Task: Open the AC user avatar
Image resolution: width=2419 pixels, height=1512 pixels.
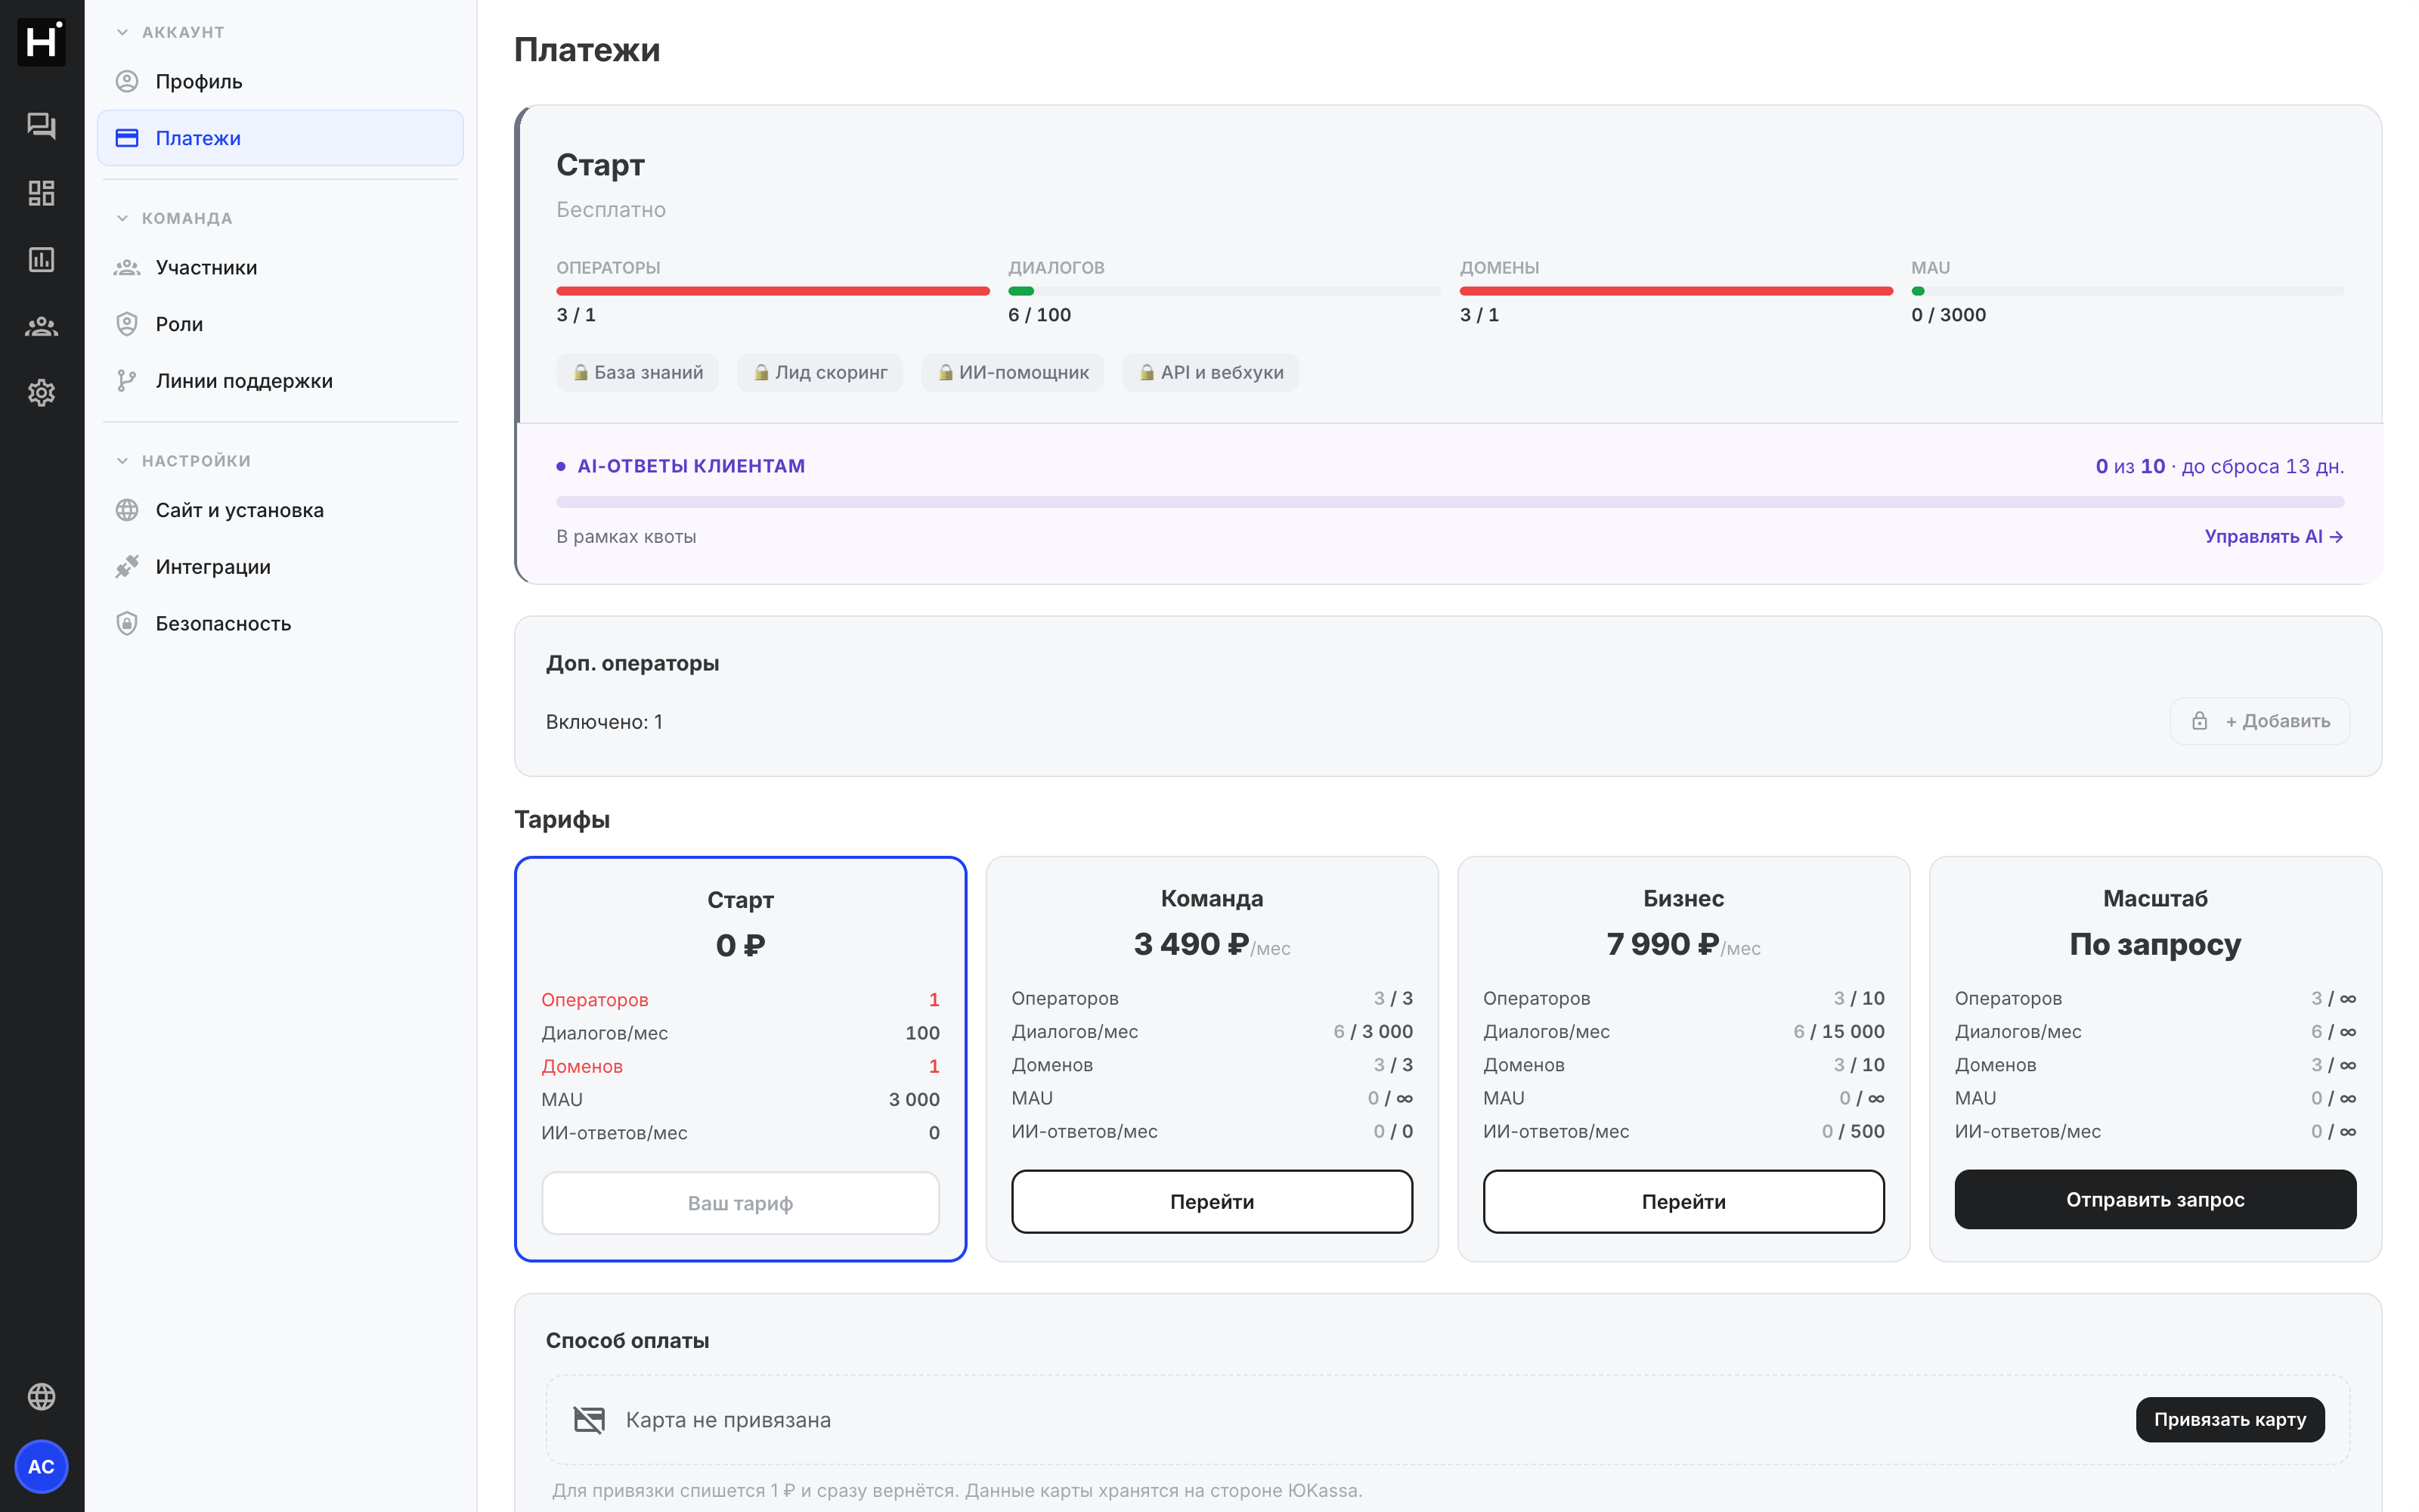Action: coord(41,1467)
